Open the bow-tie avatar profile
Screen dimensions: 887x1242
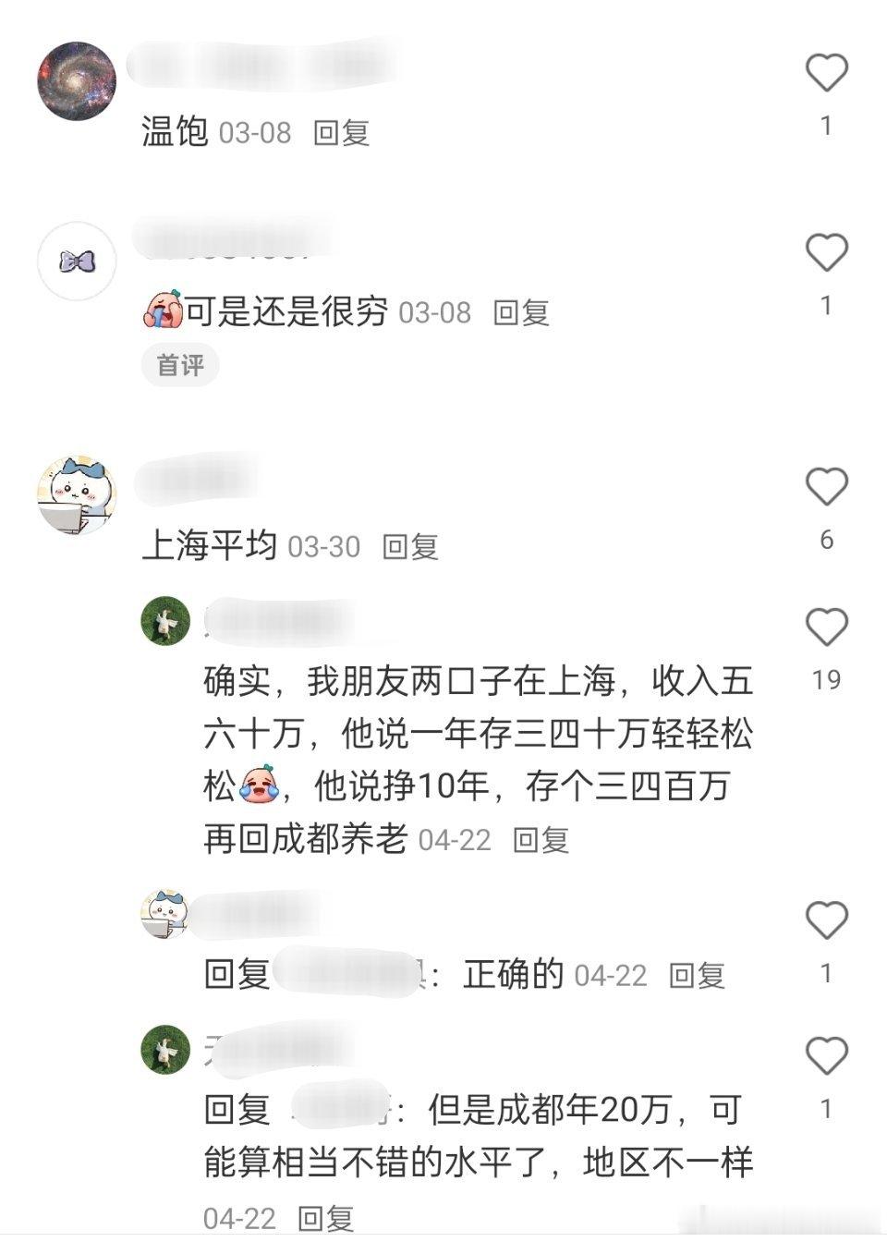[x=77, y=261]
